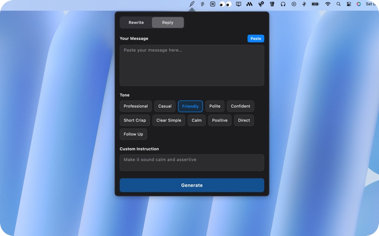Click the feather quill menu bar icon

pos(192,4)
